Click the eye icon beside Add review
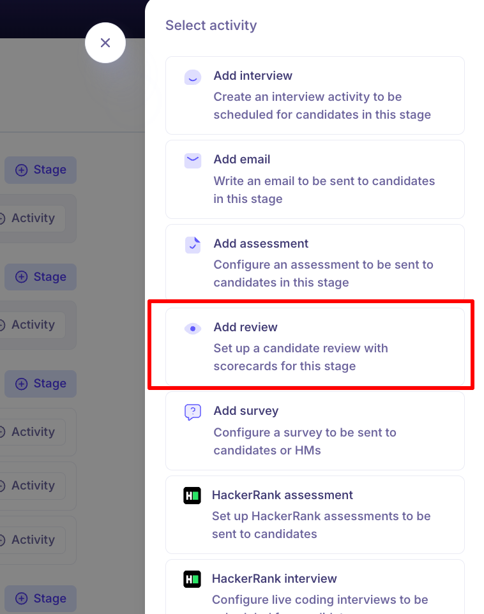 192,328
